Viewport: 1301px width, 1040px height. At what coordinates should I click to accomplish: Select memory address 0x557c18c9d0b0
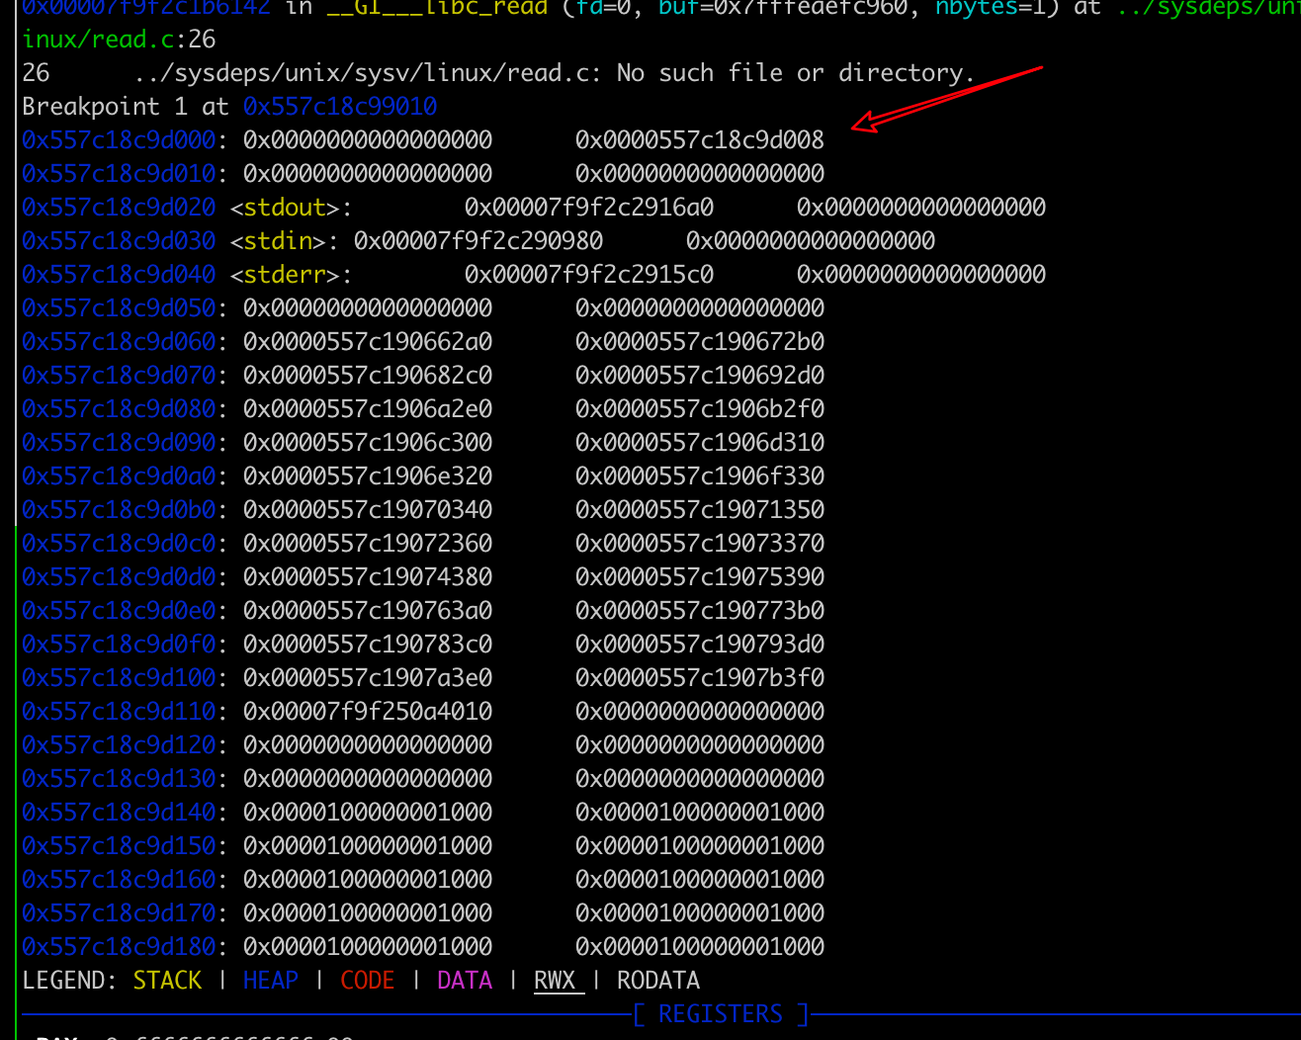click(119, 510)
